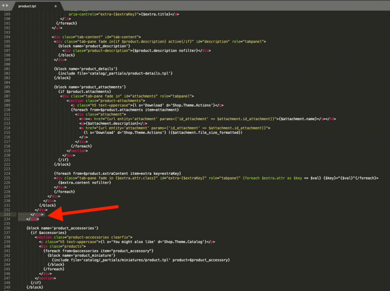Click the block name='product_accessories' line
The image size is (390, 291).
62,228
